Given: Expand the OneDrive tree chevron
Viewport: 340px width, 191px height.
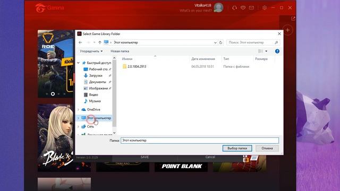Looking at the screenshot, I should [79, 110].
